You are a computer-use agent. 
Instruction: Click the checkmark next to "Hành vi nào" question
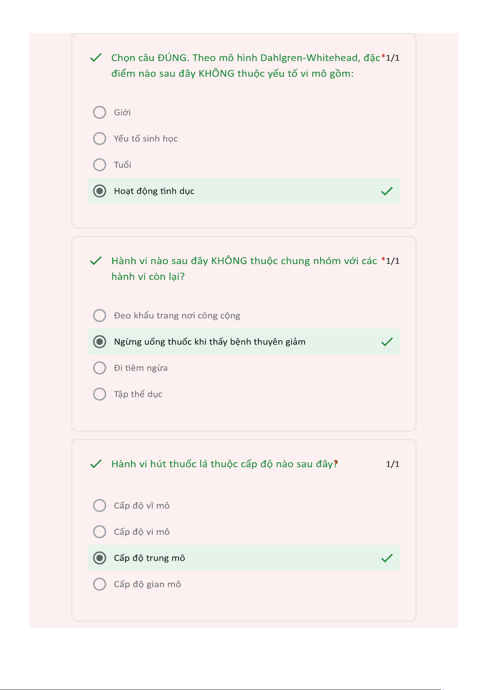[96, 261]
